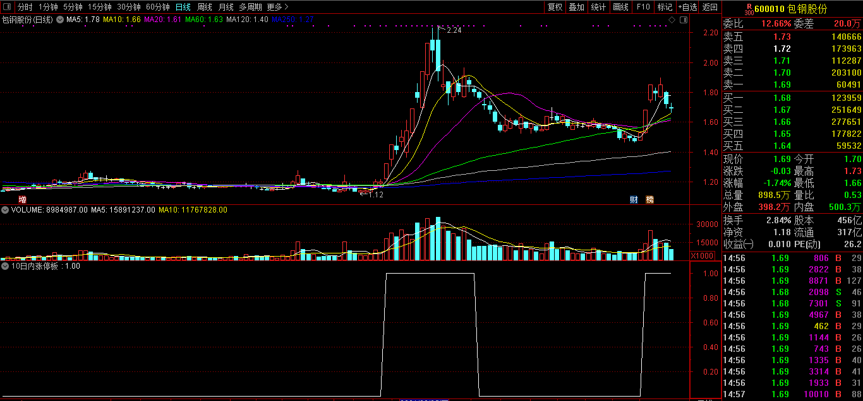The height and width of the screenshot is (401, 863).
Task: Click the 返回 back button
Action: (x=710, y=7)
